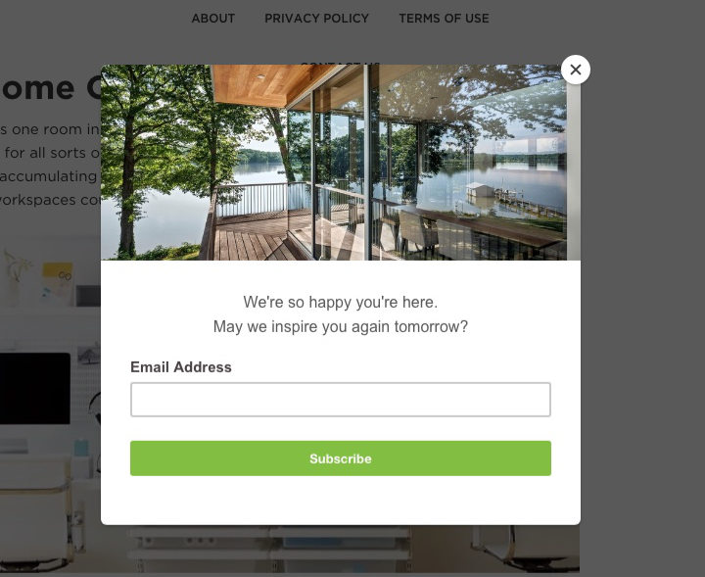Screen dimensions: 705x577
Task: Click the white chair at bottom left
Action: coord(36,512)
